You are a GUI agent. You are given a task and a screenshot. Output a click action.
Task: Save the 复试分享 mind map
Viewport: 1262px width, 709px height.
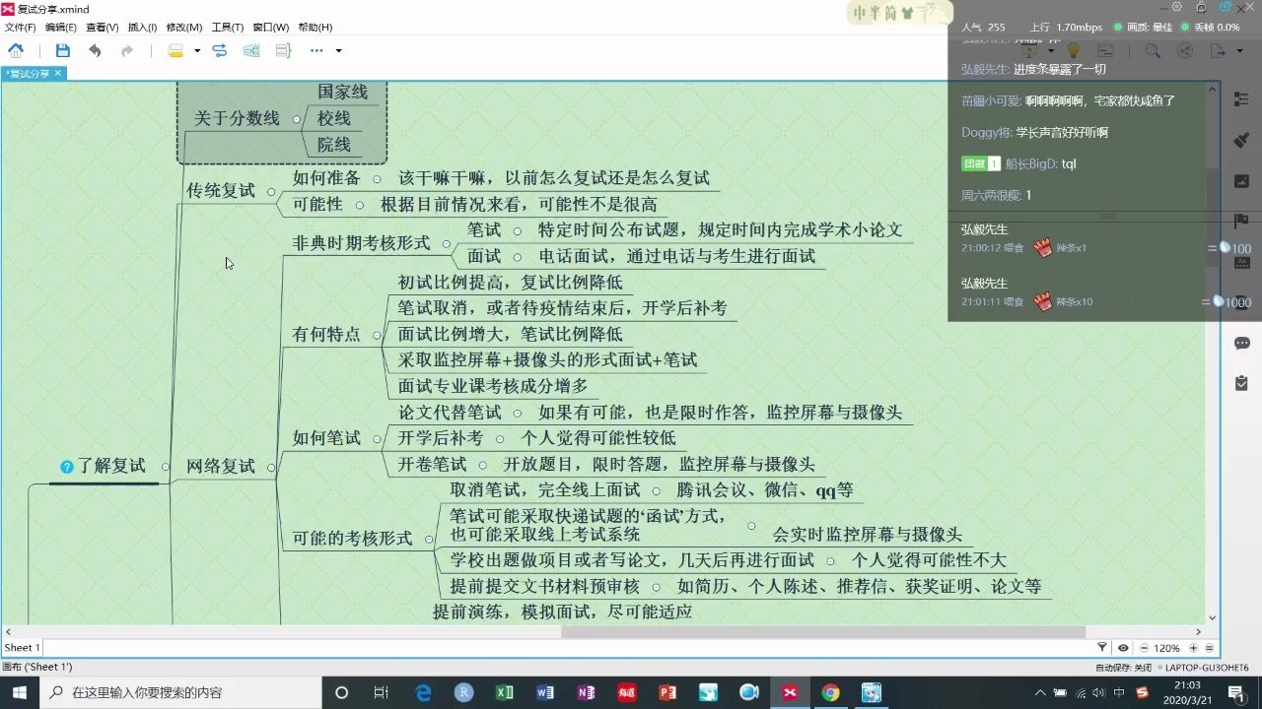click(62, 51)
